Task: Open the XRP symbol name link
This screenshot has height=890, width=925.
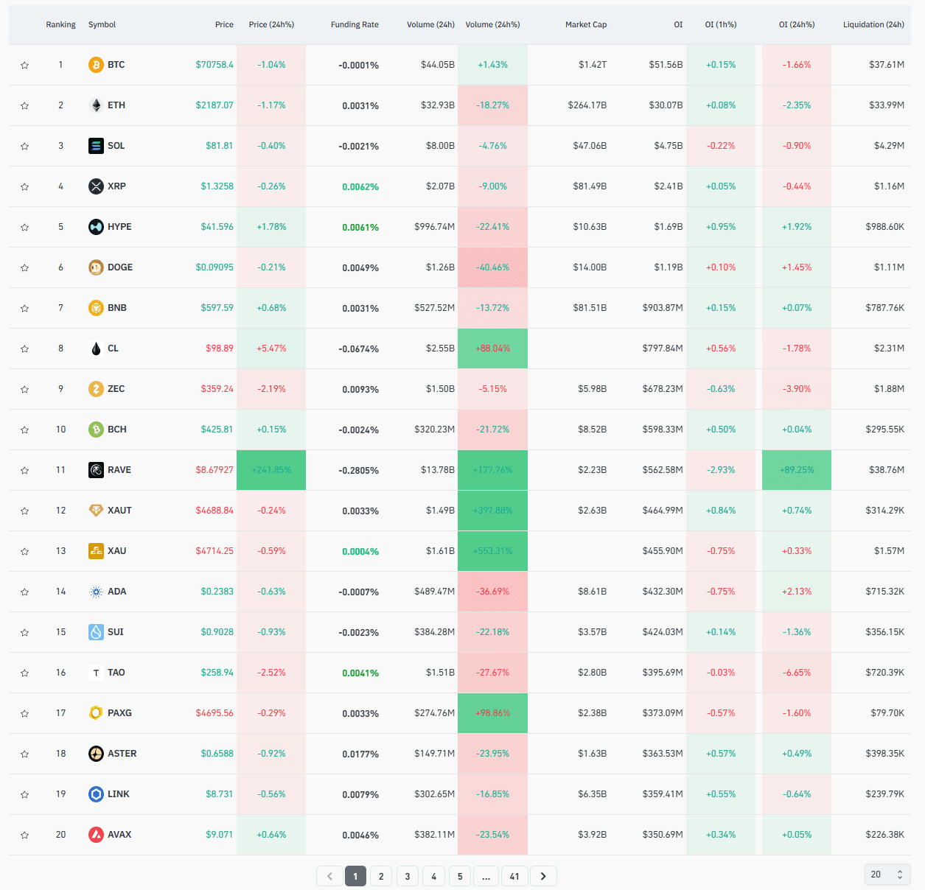Action: (116, 186)
